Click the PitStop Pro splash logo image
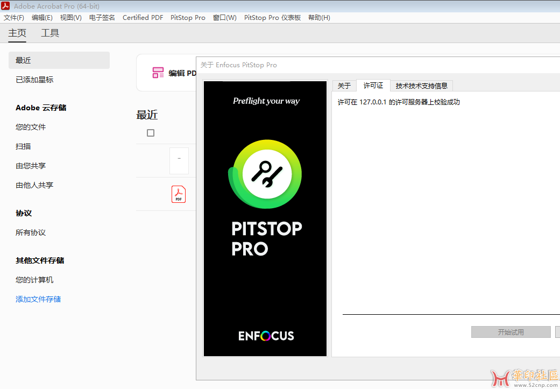Viewport: 560px width, 389px height. 265,218
